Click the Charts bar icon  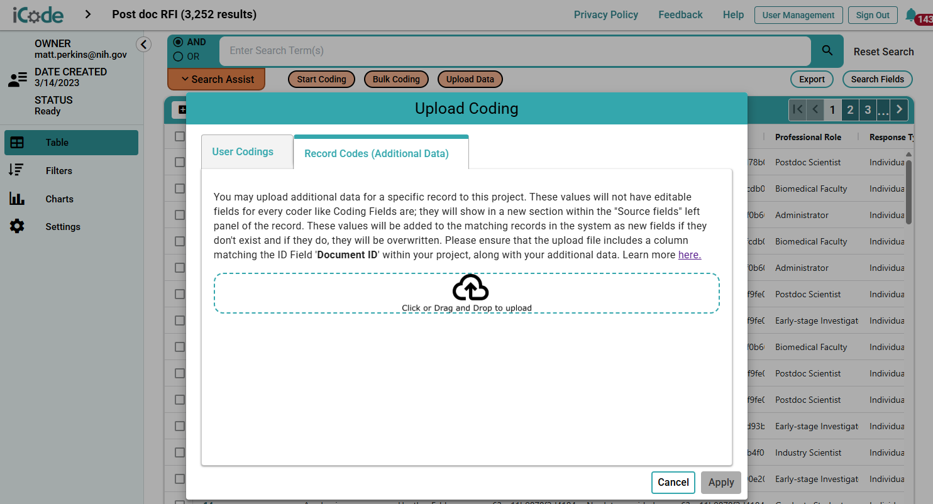[17, 199]
